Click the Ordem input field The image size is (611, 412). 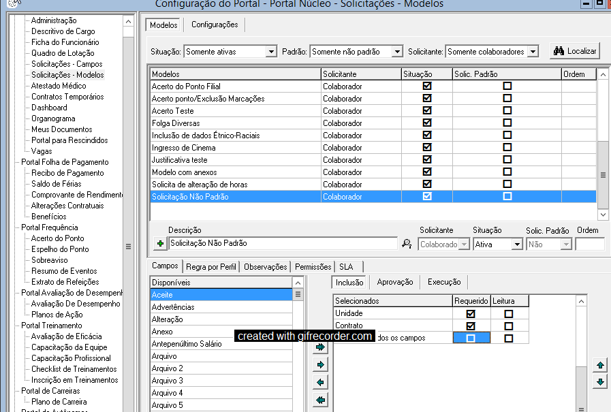coord(589,244)
